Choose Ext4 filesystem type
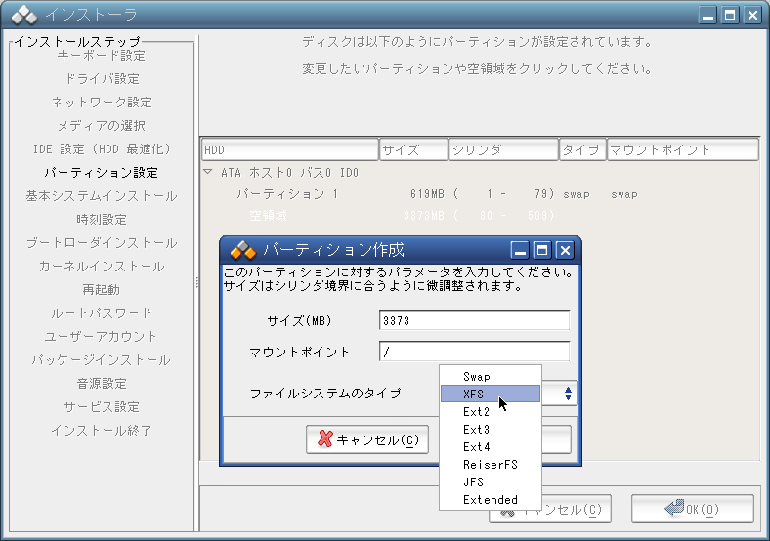Viewport: 770px width, 541px height. [x=489, y=446]
